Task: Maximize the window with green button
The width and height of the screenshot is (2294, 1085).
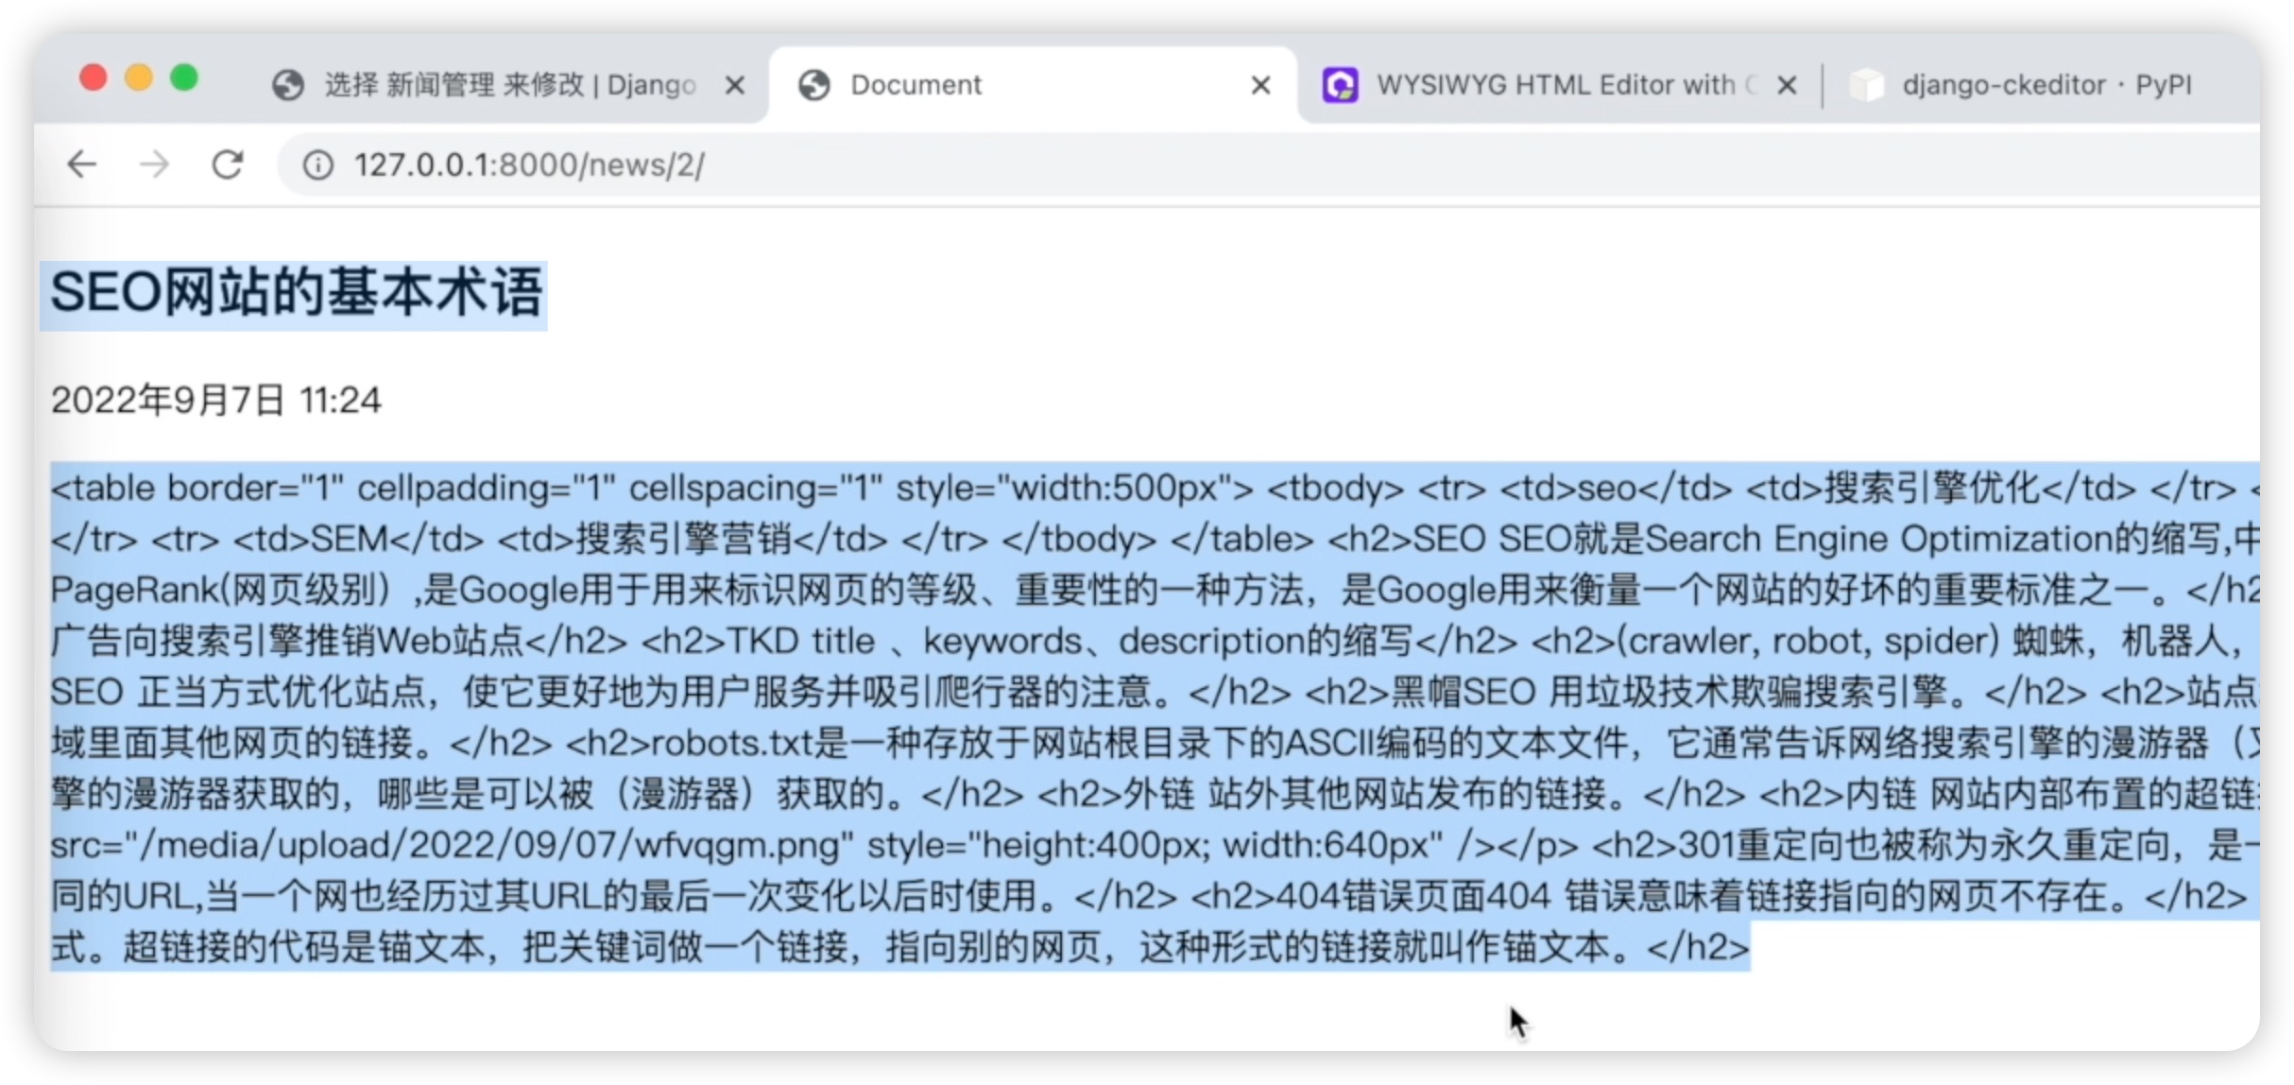Action: (x=184, y=77)
